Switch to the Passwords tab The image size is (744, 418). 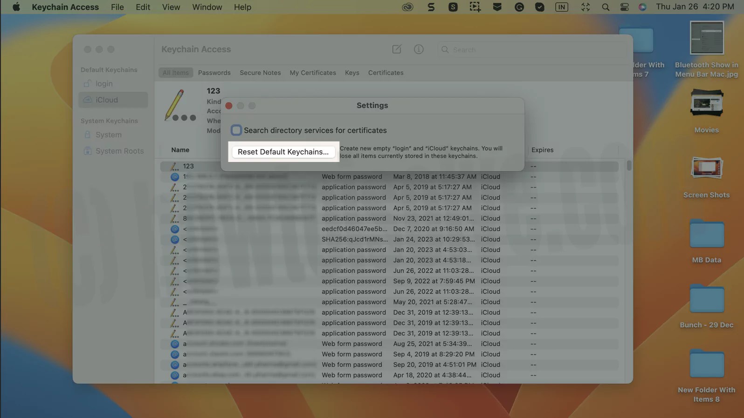214,73
